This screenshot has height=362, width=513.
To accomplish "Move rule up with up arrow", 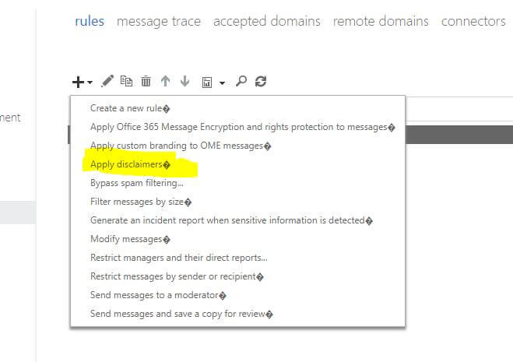I will [165, 81].
